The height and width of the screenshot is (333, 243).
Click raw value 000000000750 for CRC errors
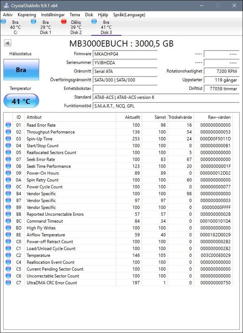pos(215,283)
